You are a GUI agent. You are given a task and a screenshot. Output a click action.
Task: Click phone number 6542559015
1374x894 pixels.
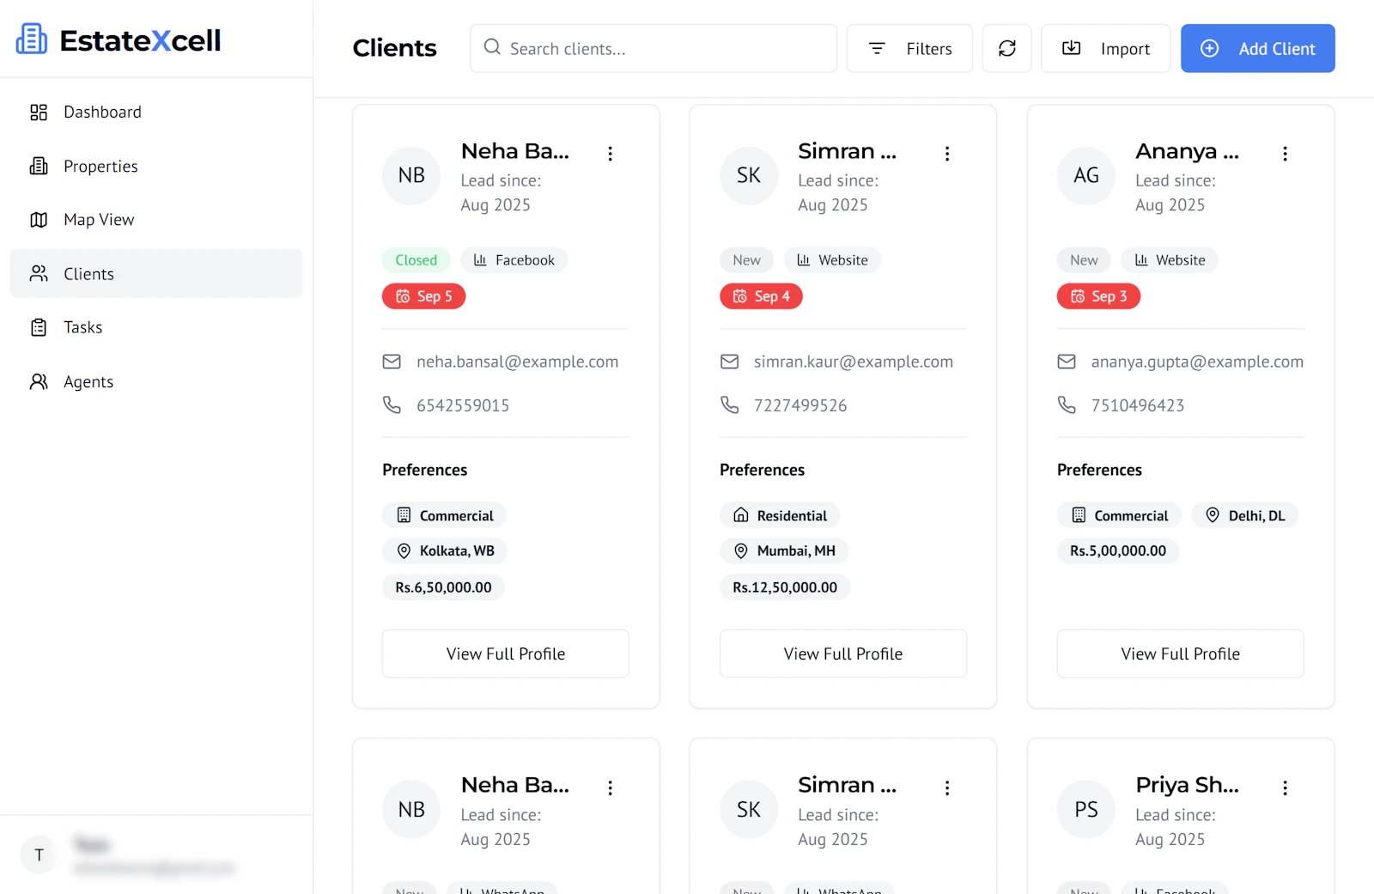tap(463, 405)
